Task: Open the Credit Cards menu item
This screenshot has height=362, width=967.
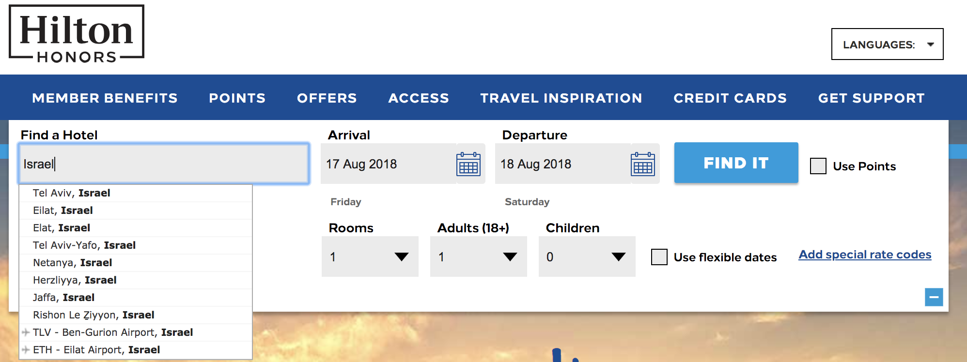Action: 730,98
